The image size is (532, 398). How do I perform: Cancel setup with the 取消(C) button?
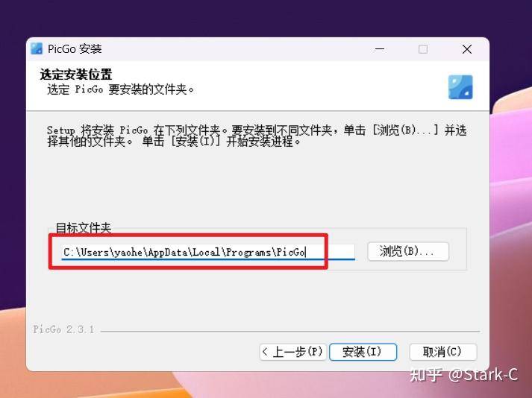(x=443, y=352)
